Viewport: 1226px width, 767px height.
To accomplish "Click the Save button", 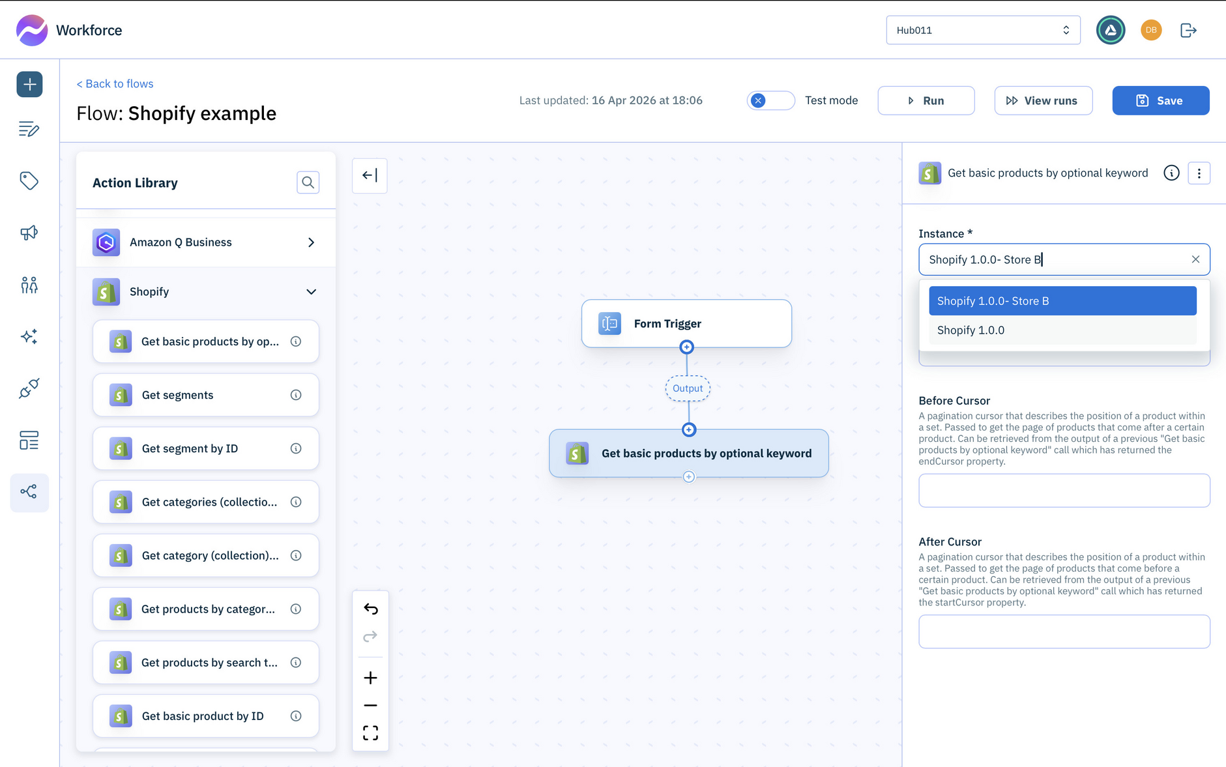I will [x=1160, y=100].
